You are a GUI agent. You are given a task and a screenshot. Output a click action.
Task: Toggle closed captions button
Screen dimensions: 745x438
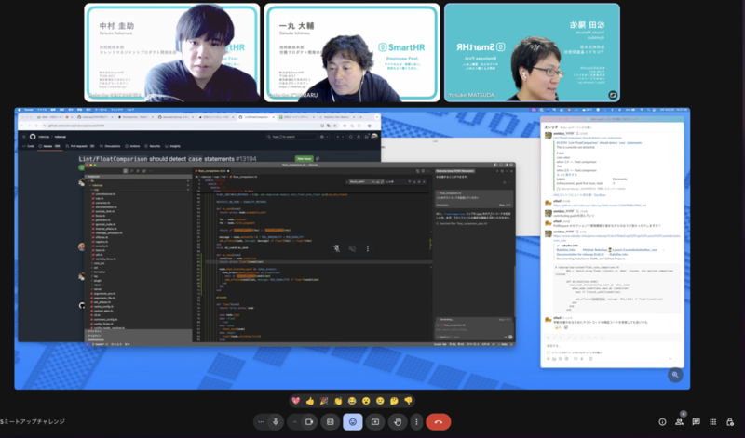click(331, 422)
